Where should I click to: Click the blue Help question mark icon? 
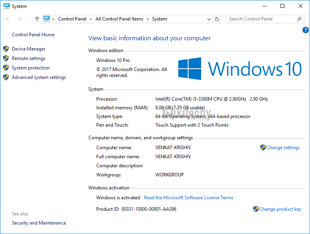click(305, 30)
